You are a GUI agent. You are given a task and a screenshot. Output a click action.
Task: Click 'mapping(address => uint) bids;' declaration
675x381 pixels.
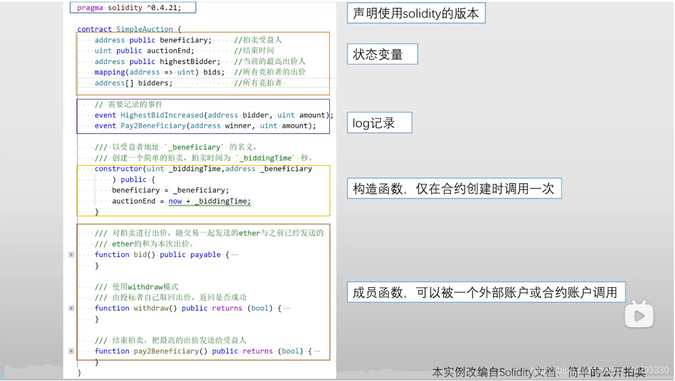[x=160, y=72]
